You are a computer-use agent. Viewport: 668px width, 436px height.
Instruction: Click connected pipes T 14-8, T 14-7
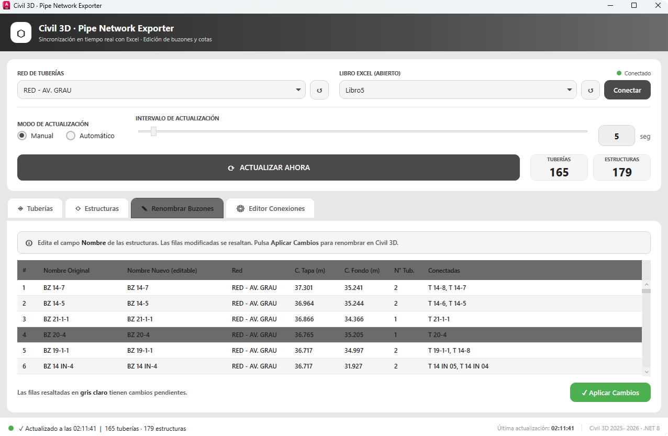[447, 288]
